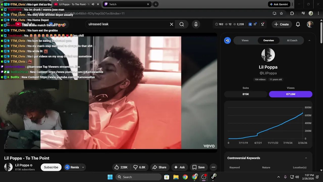
Task: Open Lil Poppa channel avatar below video
Action: [x=8, y=167]
